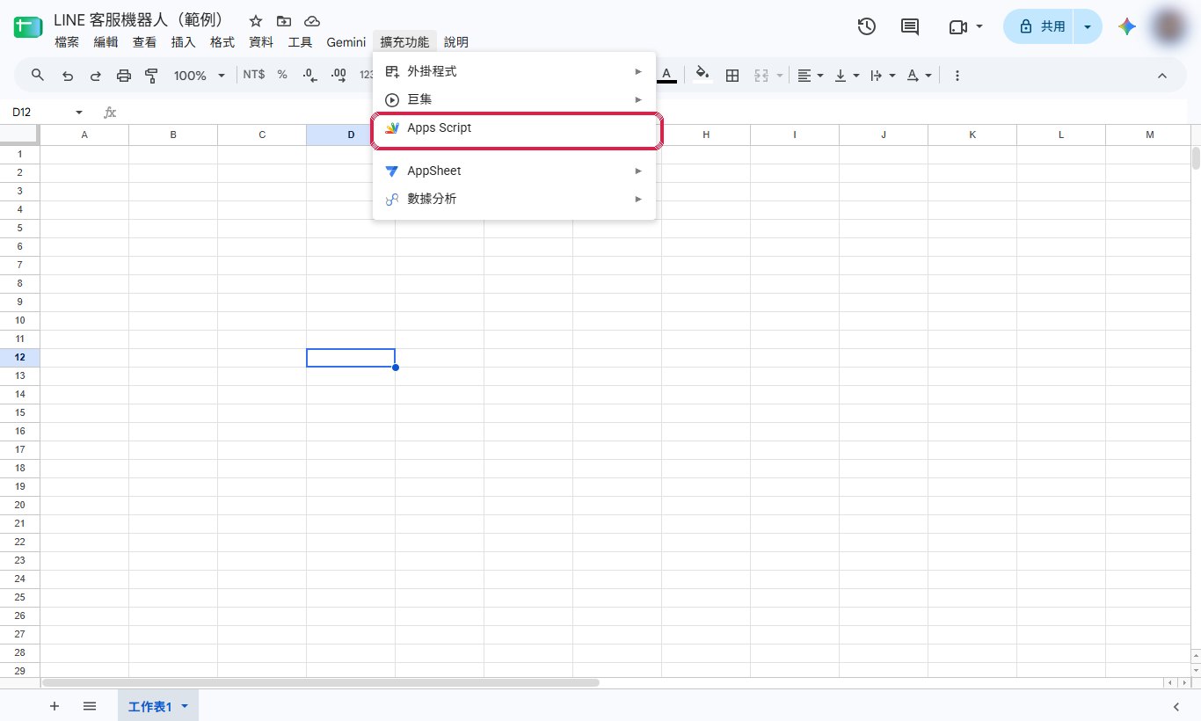Open the comments panel
1201x721 pixels.
[910, 26]
